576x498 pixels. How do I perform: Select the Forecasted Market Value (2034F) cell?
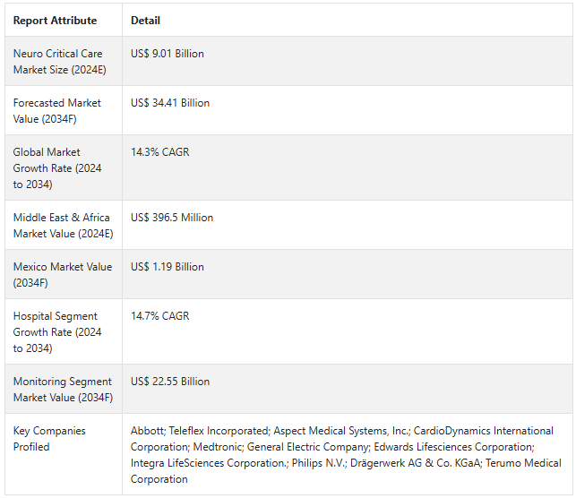click(64, 110)
